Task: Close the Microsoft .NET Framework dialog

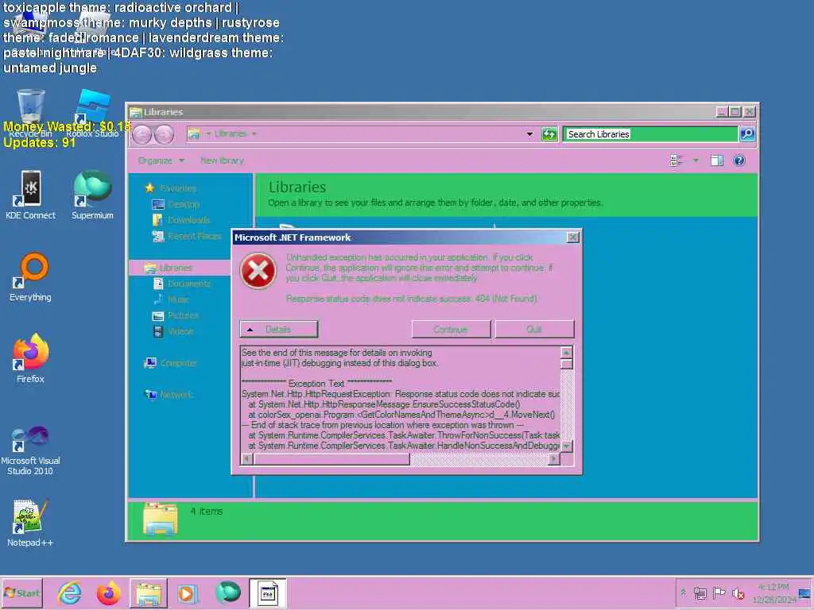Action: coord(572,237)
